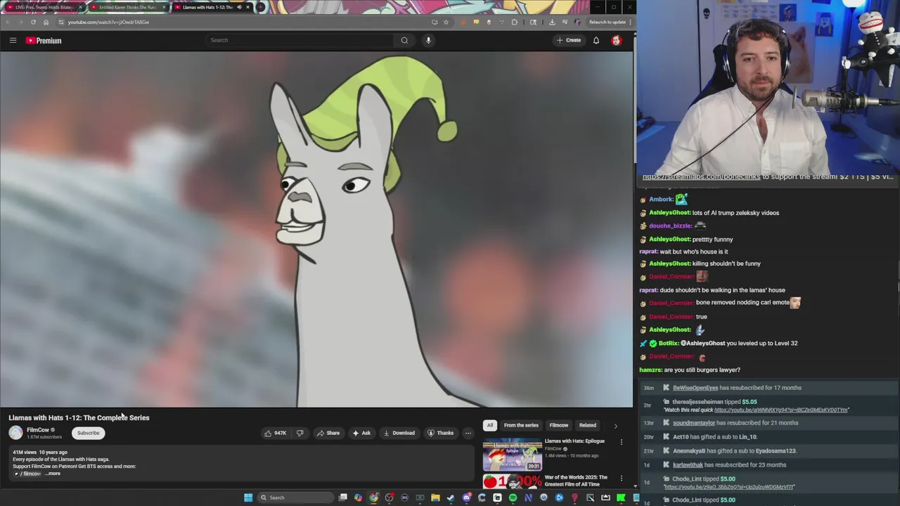900x506 pixels.
Task: Click the youtube.com address bar
Action: pos(246,22)
